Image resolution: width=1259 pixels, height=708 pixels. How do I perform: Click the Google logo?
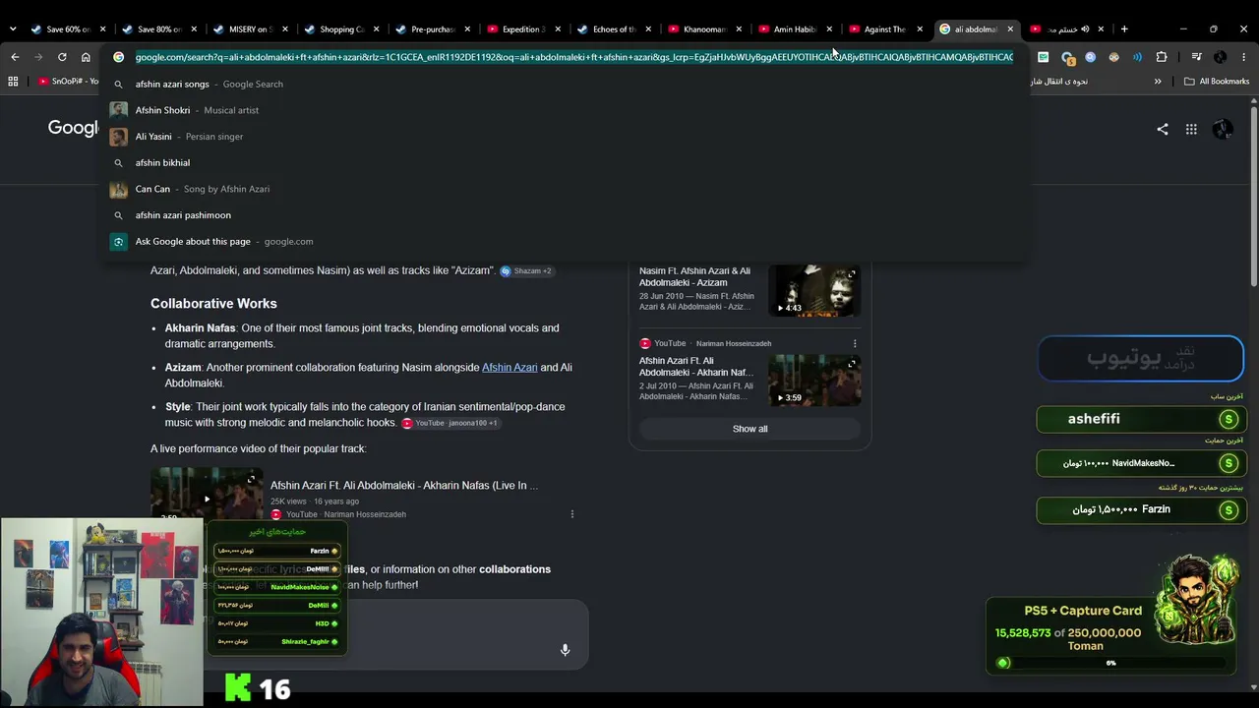tap(74, 128)
